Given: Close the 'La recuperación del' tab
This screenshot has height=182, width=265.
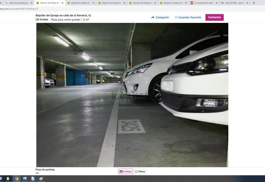Looking at the screenshot, I should [x=217, y=3].
